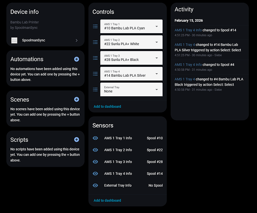Click Add to dashboard under Controls

pyautogui.click(x=107, y=106)
